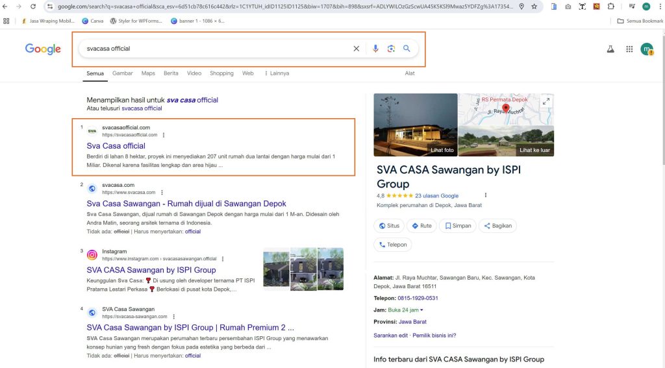The height and width of the screenshot is (368, 665).
Task: Open Search Labs flask icon
Action: tap(610, 49)
